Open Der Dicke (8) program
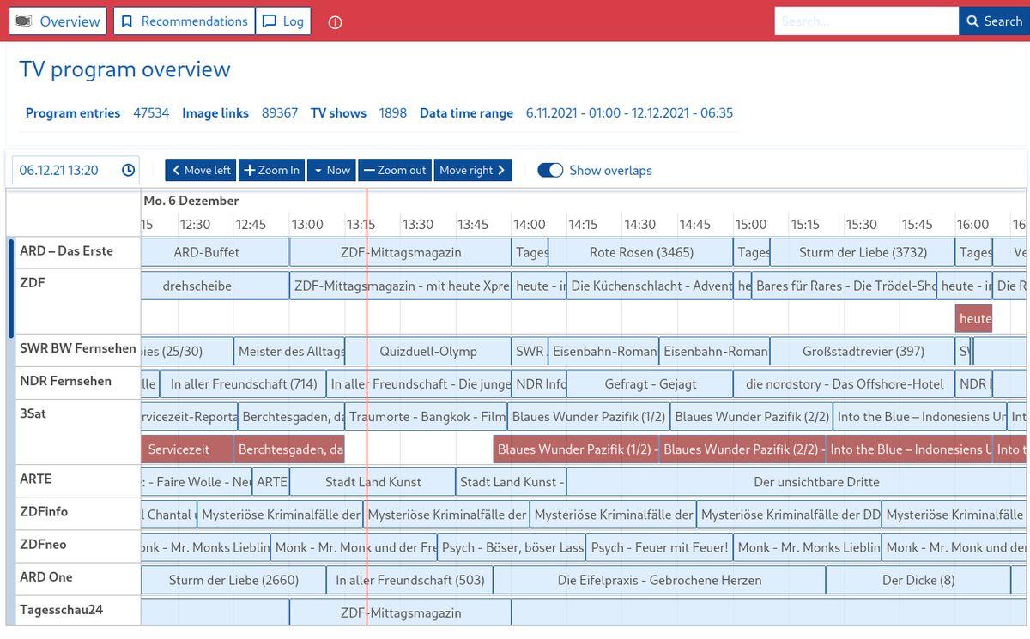The width and height of the screenshot is (1030, 639). pos(918,579)
